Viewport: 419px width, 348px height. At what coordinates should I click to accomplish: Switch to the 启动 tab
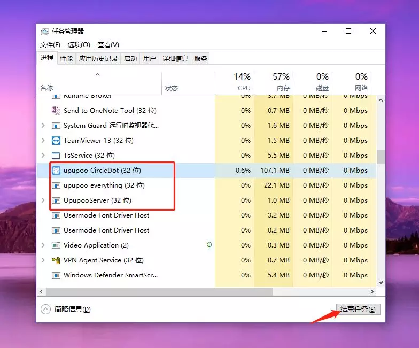click(x=130, y=59)
